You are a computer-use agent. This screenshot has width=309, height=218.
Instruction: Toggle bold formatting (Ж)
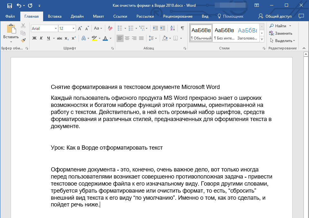click(34, 39)
